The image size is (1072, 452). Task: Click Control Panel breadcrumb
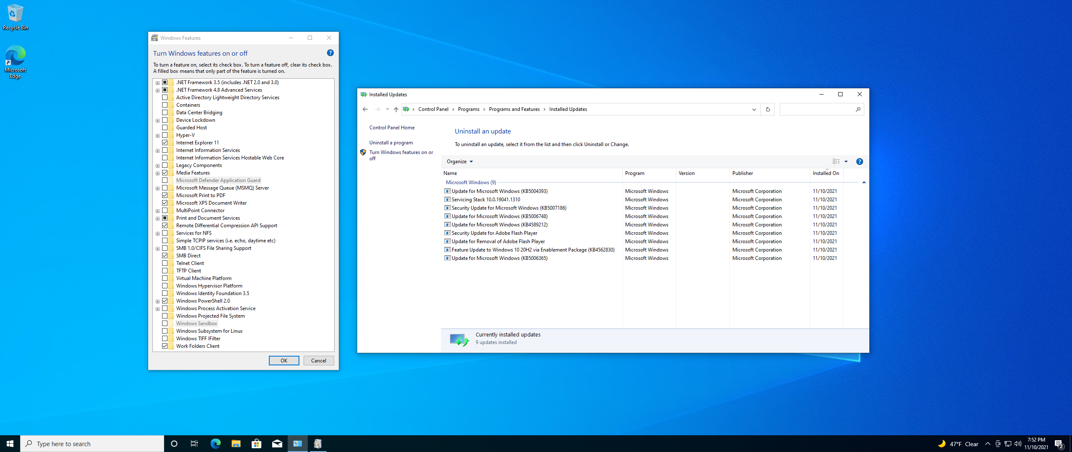(433, 109)
